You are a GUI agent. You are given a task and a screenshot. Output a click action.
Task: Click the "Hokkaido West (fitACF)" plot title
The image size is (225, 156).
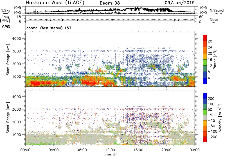(x=55, y=3)
